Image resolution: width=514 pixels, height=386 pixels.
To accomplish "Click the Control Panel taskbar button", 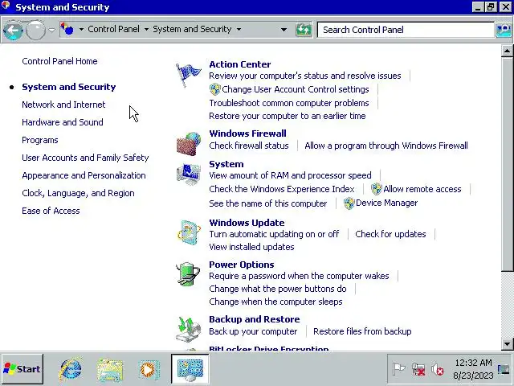I will 190,369.
